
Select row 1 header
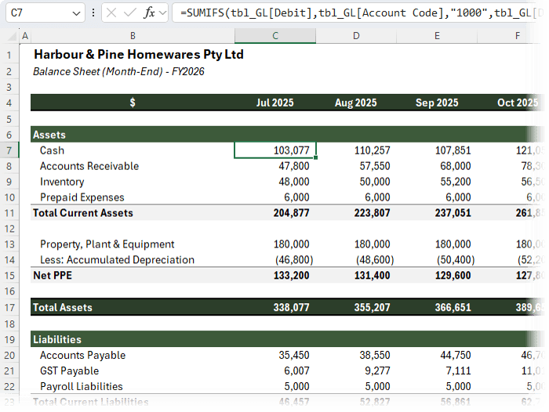coord(9,56)
